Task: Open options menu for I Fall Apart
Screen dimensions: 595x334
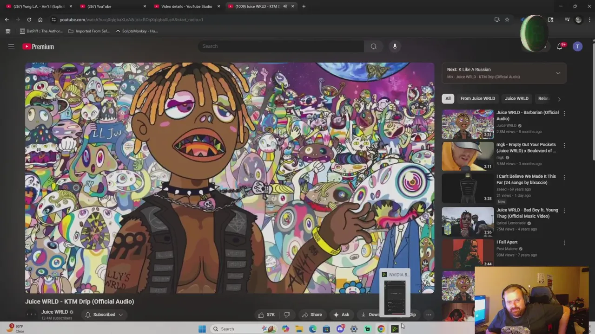Action: 564,243
